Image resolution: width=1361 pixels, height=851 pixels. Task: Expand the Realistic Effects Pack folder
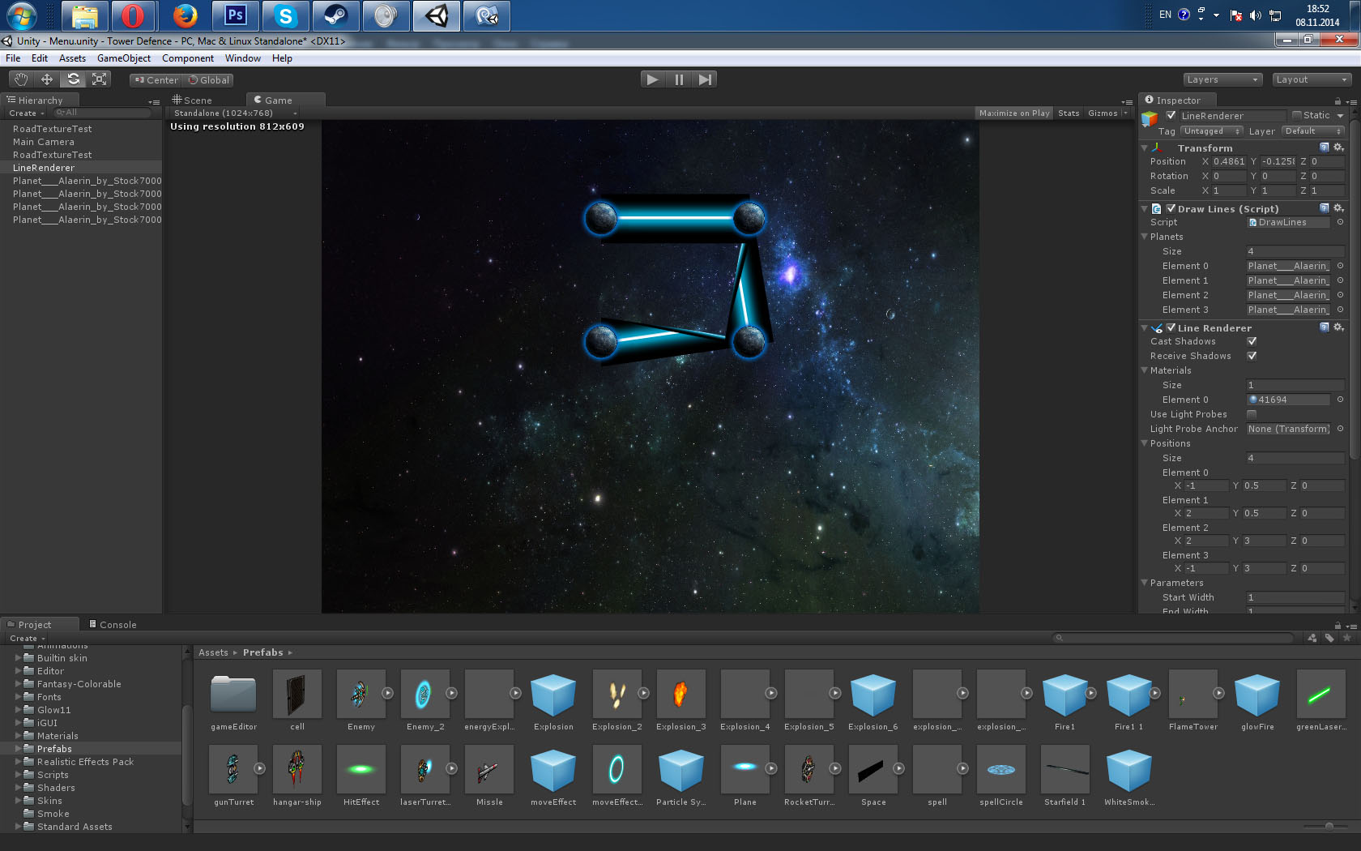tap(18, 762)
